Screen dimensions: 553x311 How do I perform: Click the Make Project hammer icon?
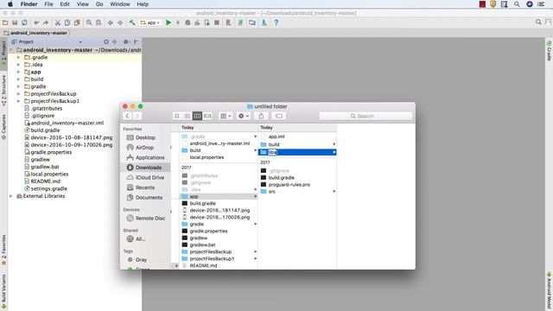(132, 22)
